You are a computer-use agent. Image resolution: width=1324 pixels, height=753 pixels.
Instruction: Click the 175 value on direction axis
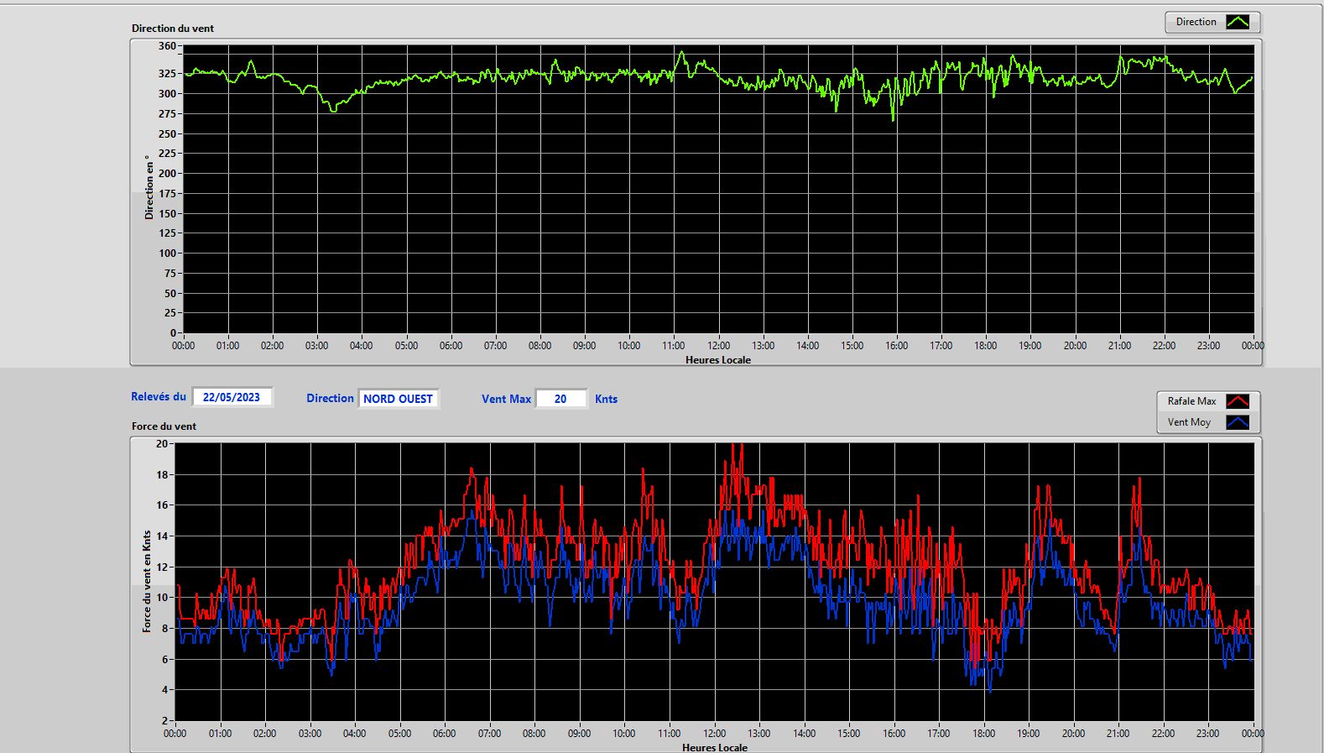click(167, 194)
